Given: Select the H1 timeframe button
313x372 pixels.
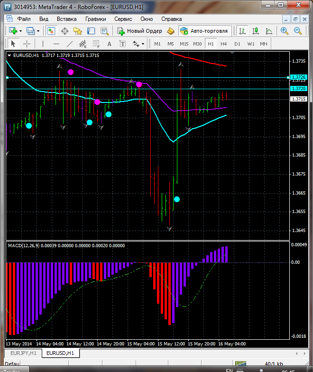Looking at the screenshot, I should [211, 44].
